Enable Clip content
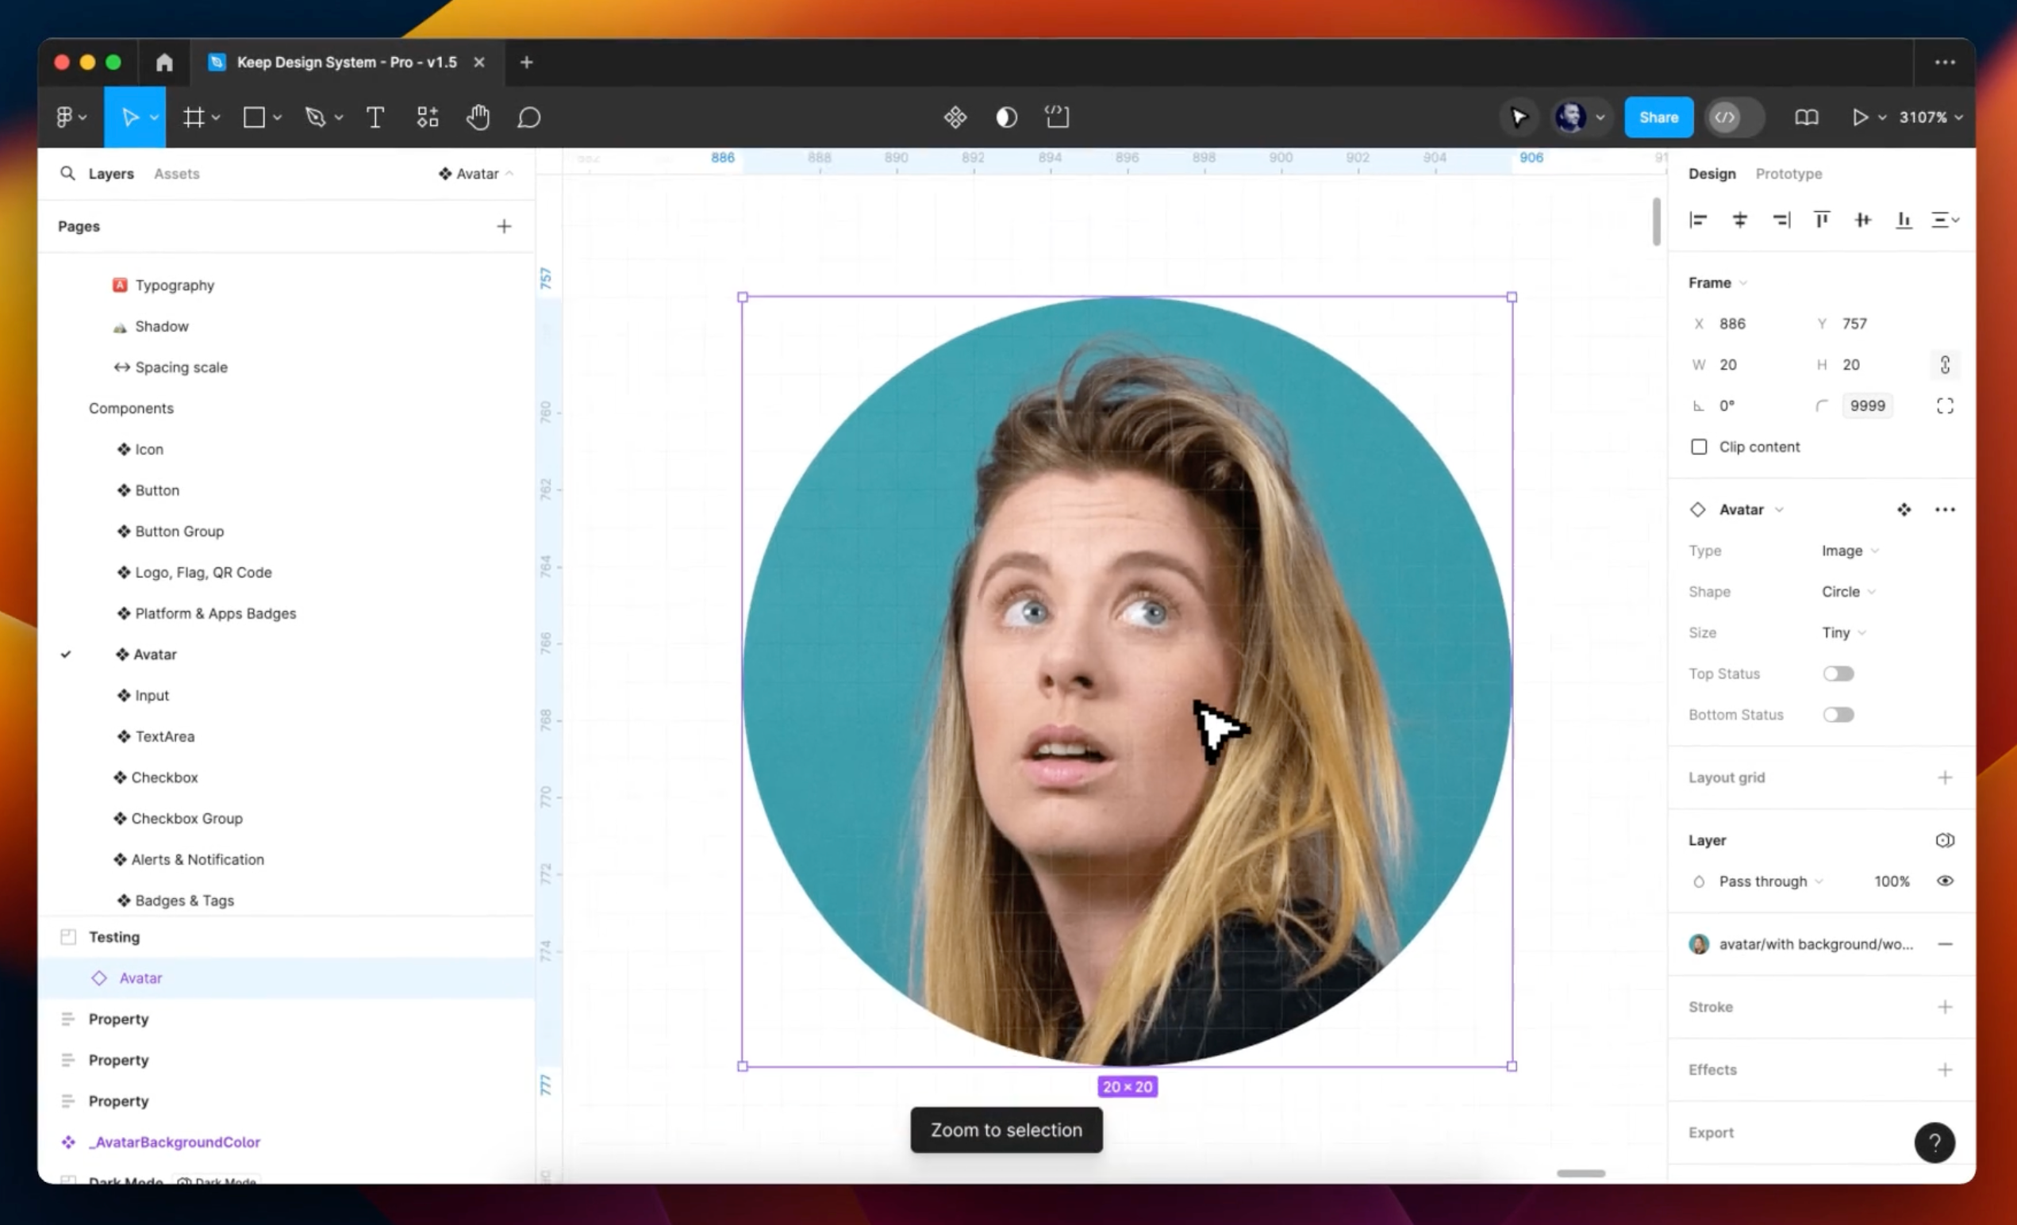The width and height of the screenshot is (2017, 1225). [x=1700, y=447]
